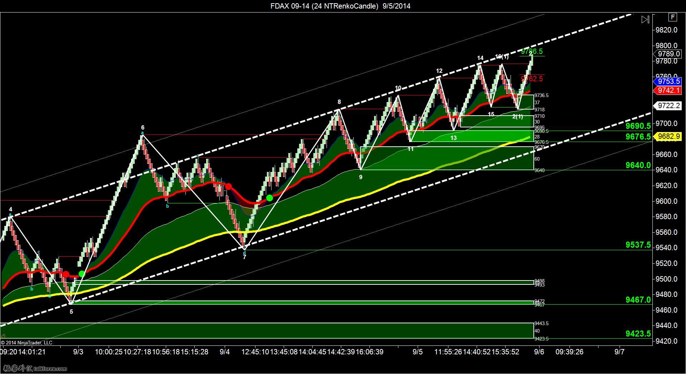686x374 pixels.
Task: Click the 9/5 date on time axis
Action: 418,352
